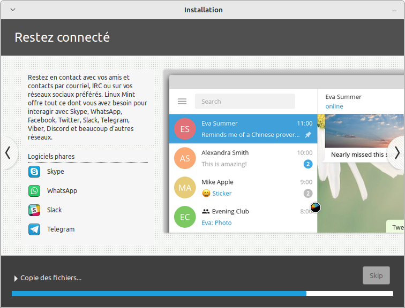Image resolution: width=405 pixels, height=308 pixels.
Task: Click the Search field in chat preview
Action: click(245, 102)
